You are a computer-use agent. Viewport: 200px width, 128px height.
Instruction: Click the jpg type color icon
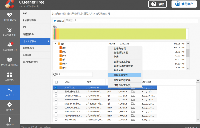pos(61,48)
